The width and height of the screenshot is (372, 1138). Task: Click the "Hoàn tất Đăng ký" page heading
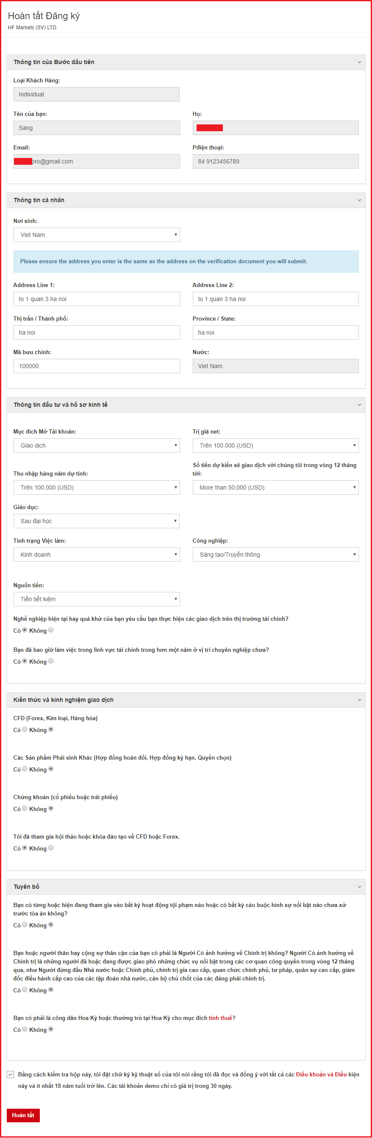click(44, 16)
